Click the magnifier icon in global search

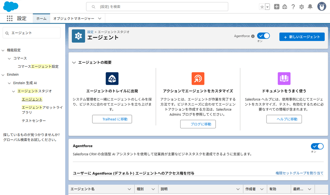(93, 7)
